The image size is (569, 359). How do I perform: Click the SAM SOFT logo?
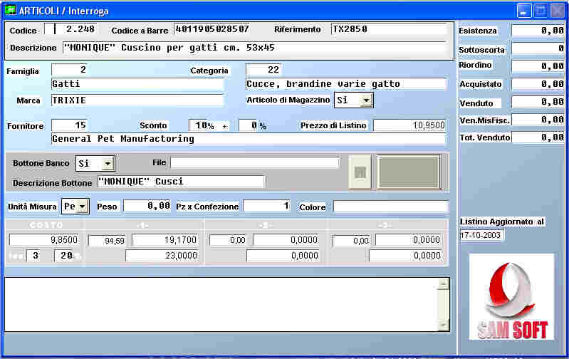[x=511, y=297]
